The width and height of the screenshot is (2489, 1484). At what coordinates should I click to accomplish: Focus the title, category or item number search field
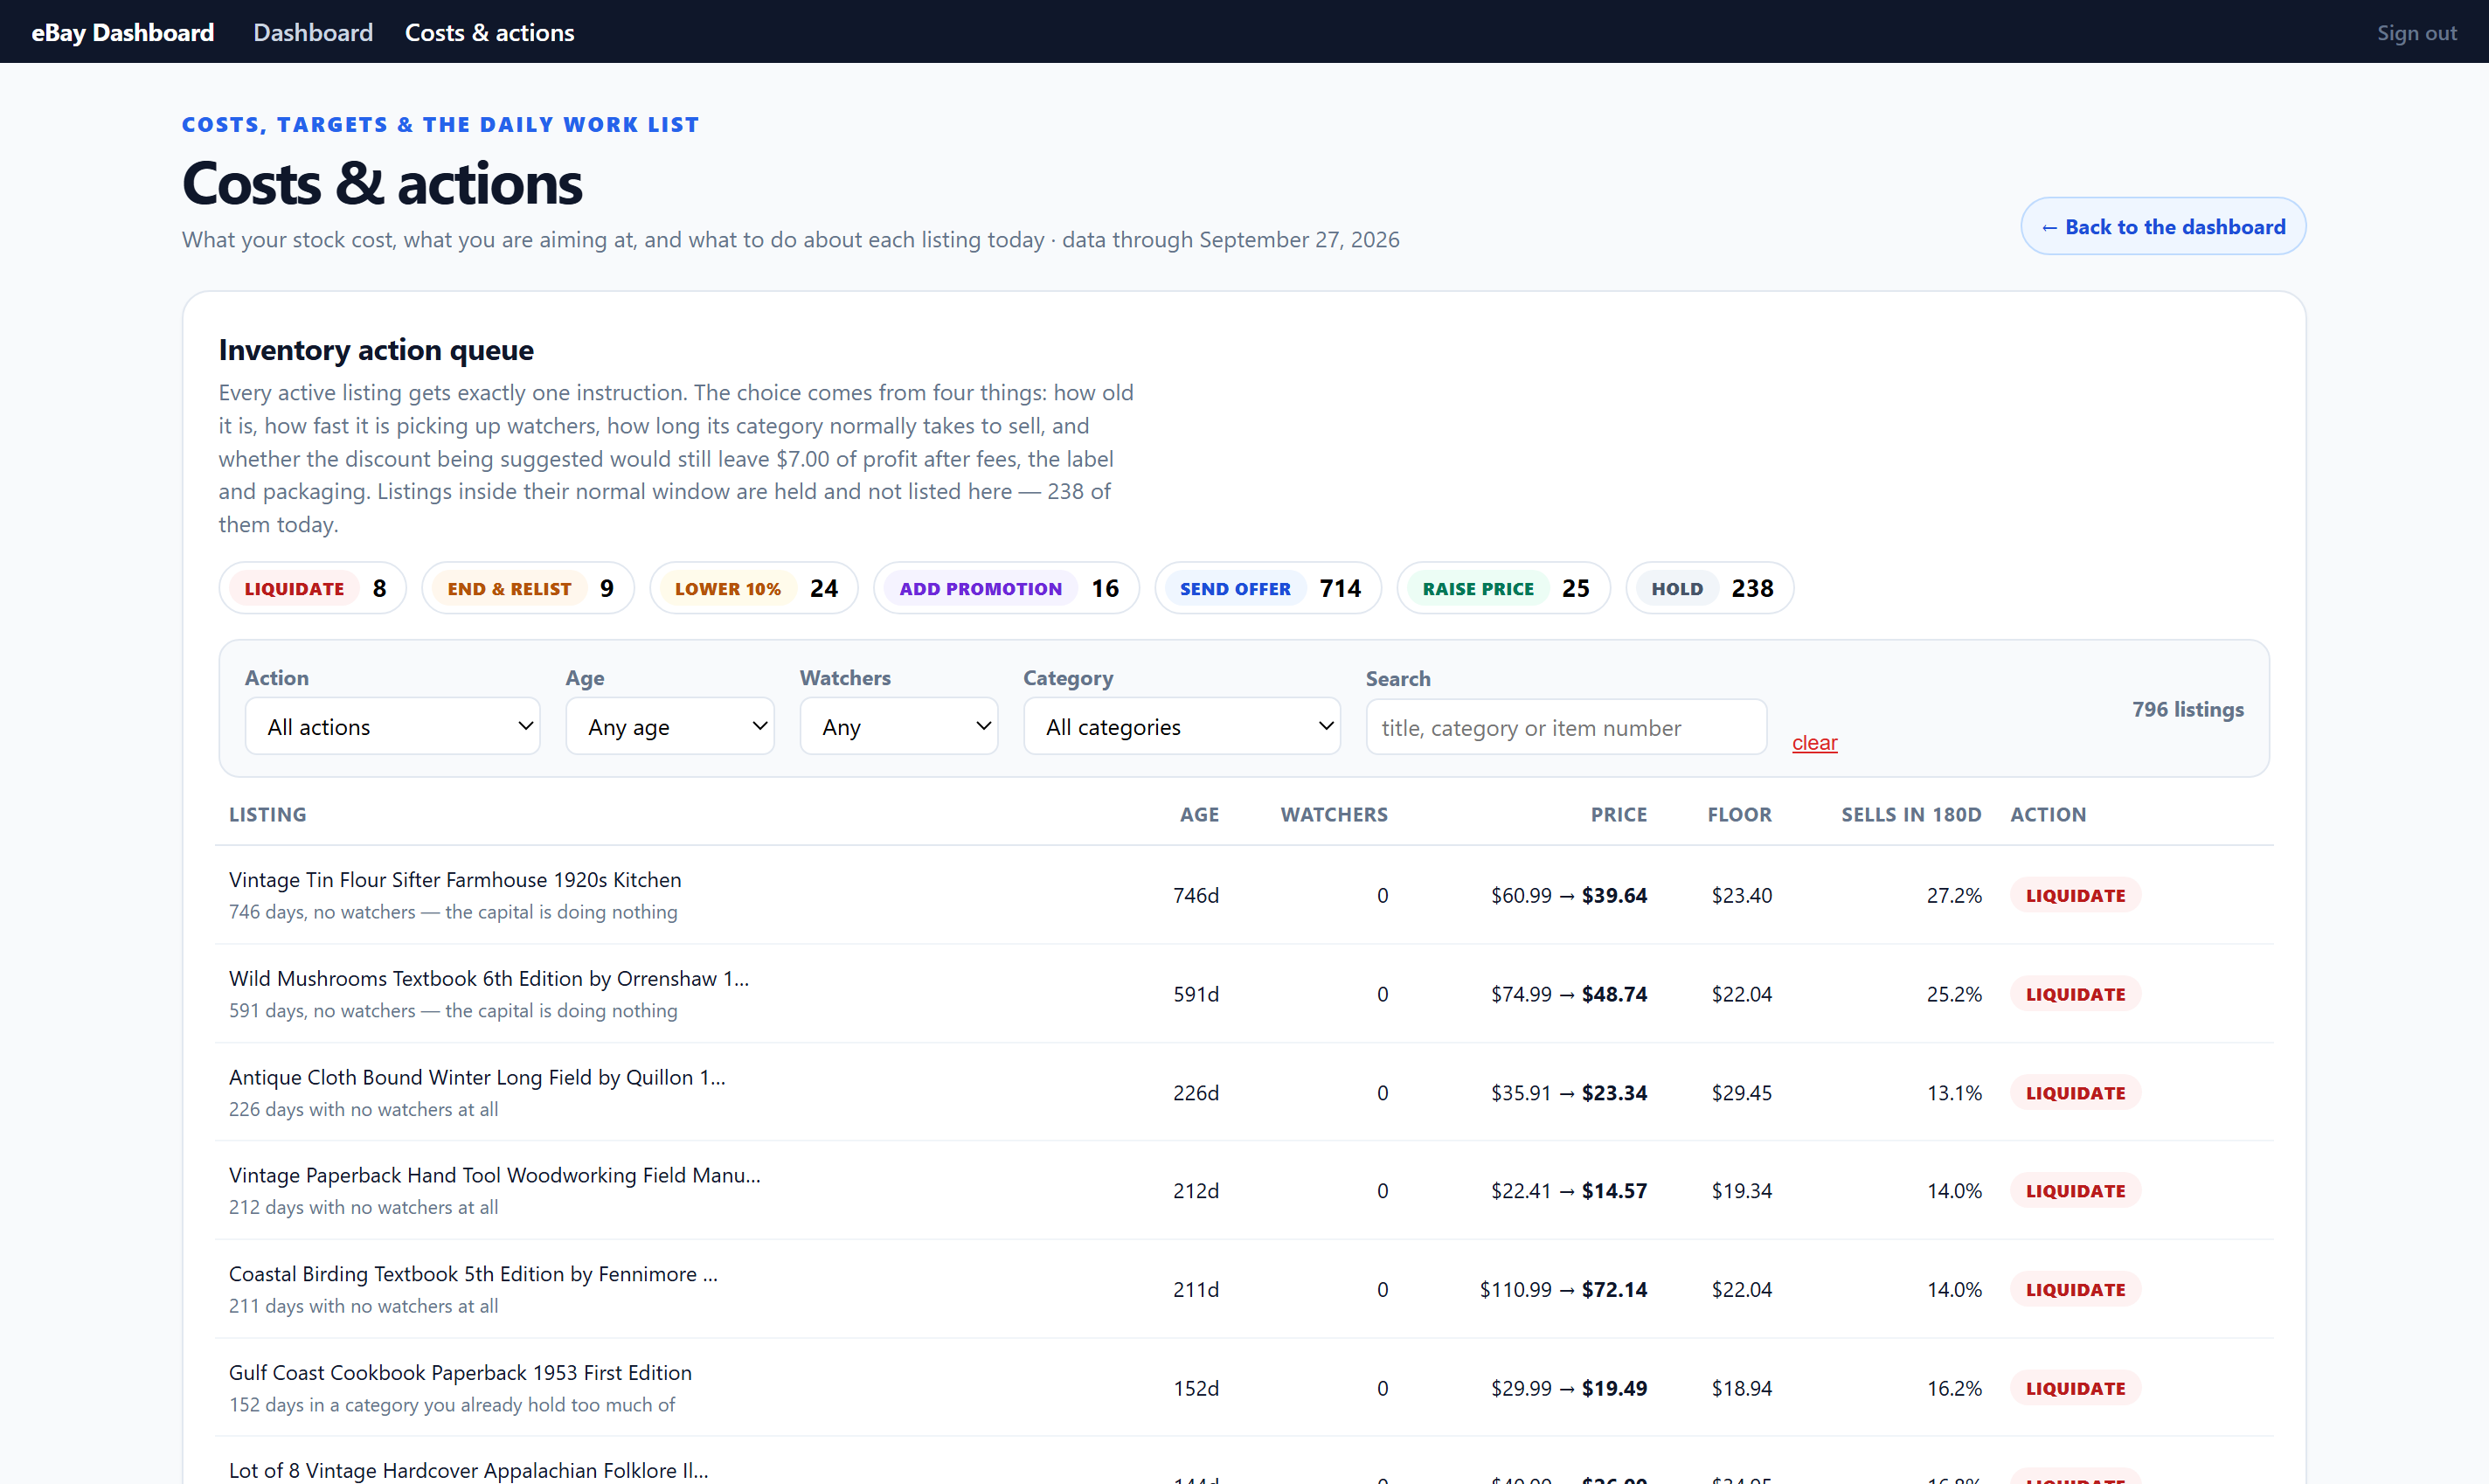[1566, 727]
